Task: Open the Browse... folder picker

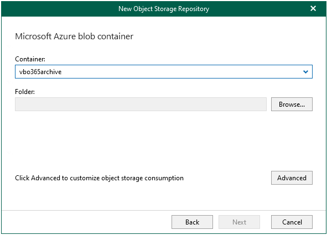Action: point(292,104)
